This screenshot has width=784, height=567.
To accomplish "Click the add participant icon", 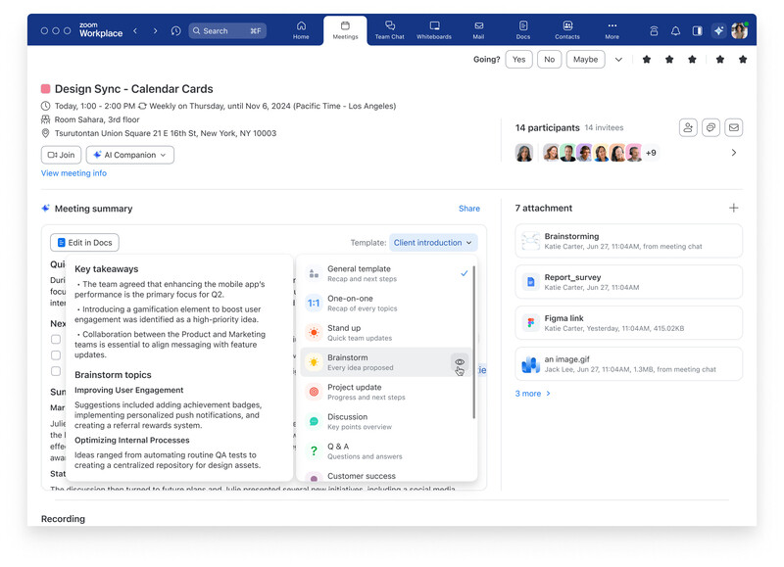I will (689, 127).
